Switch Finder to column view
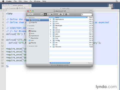The height and width of the screenshot is (90, 120). click(48, 14)
